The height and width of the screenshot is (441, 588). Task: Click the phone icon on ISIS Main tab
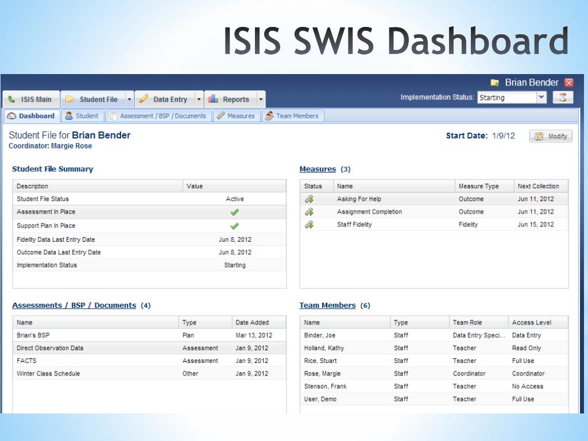tap(11, 99)
